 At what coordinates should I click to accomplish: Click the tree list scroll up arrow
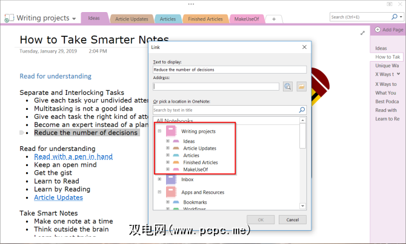click(302, 120)
